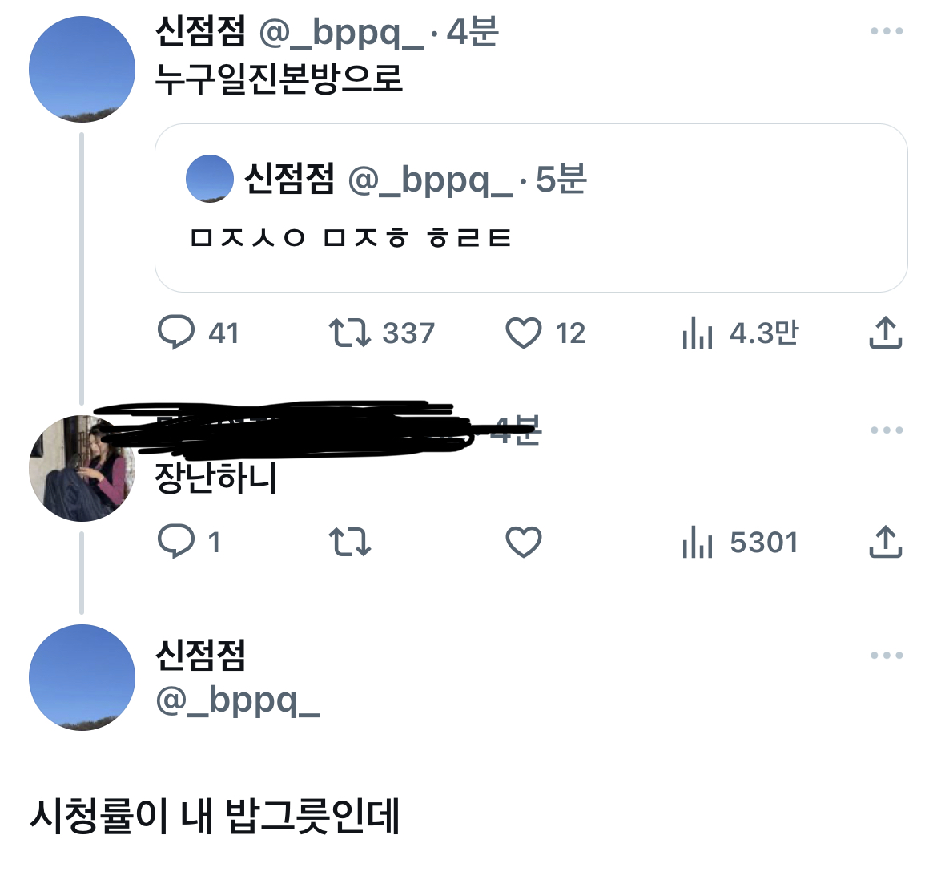
Task: Open the reply icon on 신점점's tweet
Action: tap(179, 333)
